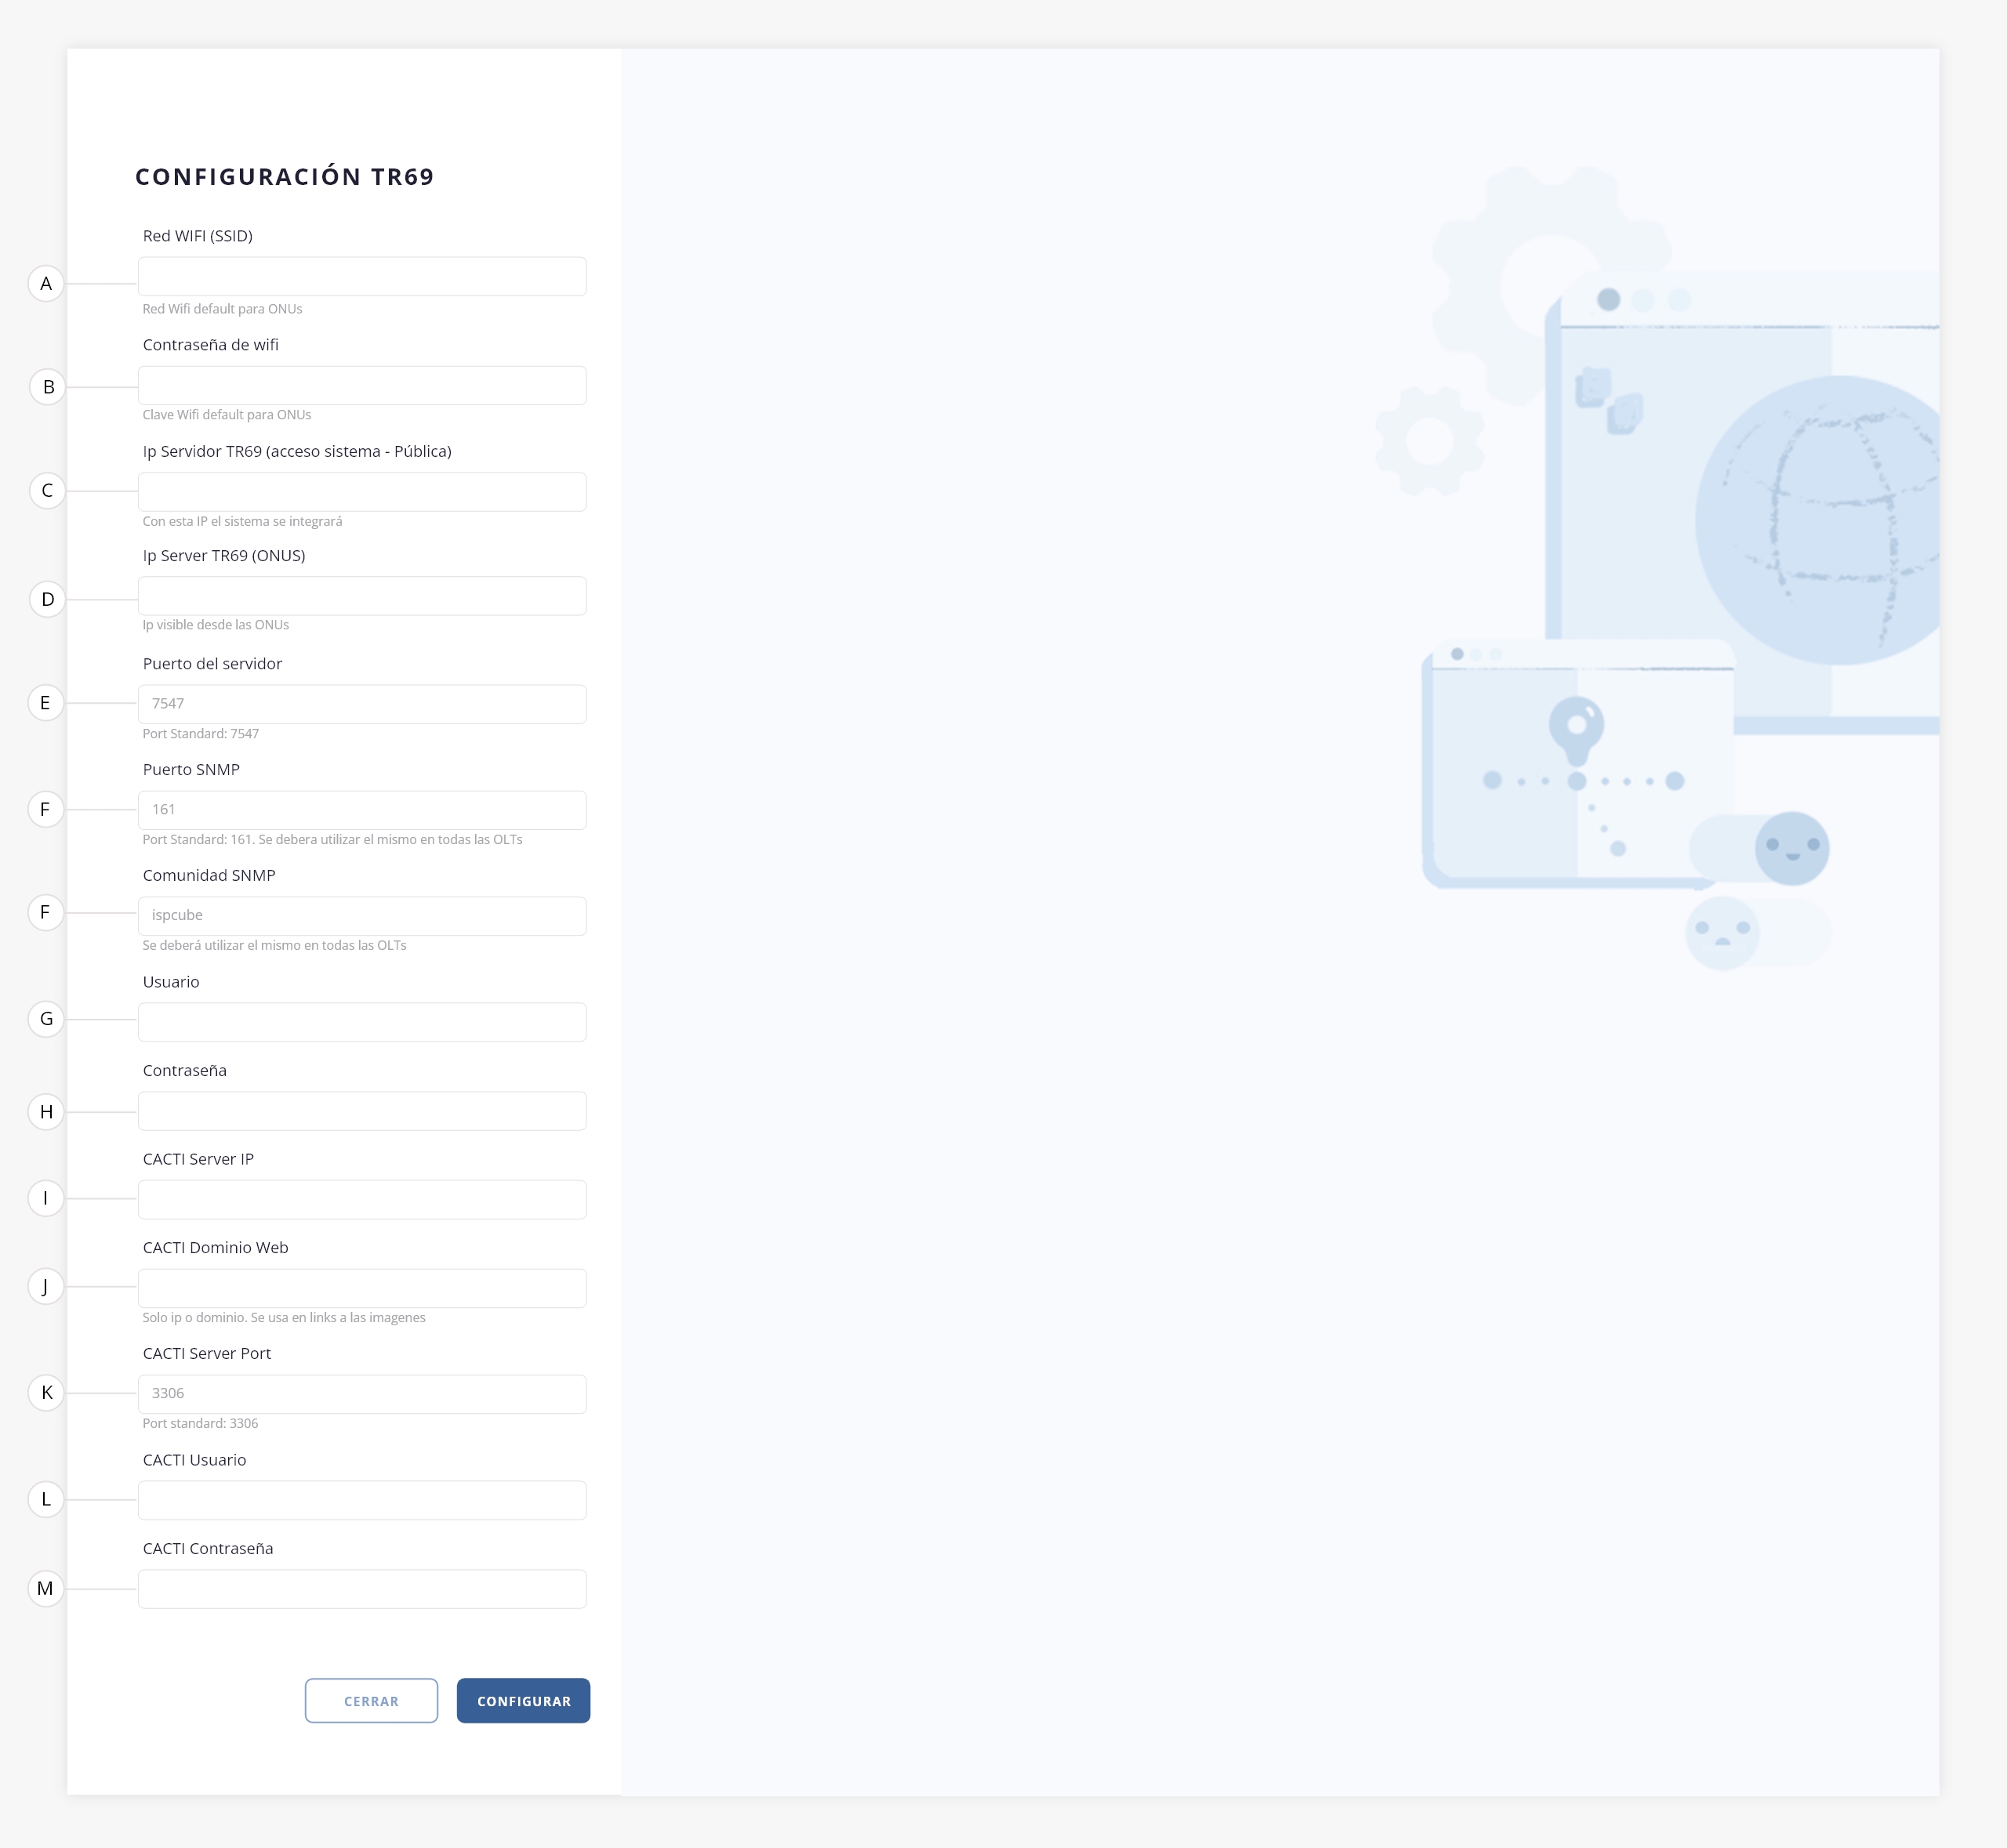
Task: Click the Contraseña field below Usuario
Action: 361,1111
